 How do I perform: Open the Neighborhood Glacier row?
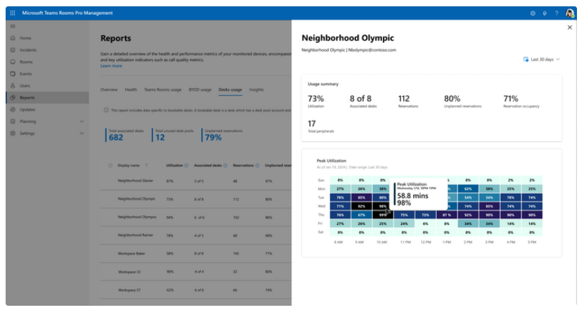point(196,181)
